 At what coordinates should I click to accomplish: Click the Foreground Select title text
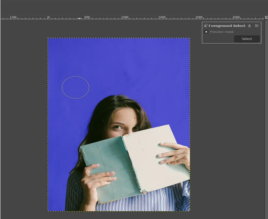click(227, 26)
